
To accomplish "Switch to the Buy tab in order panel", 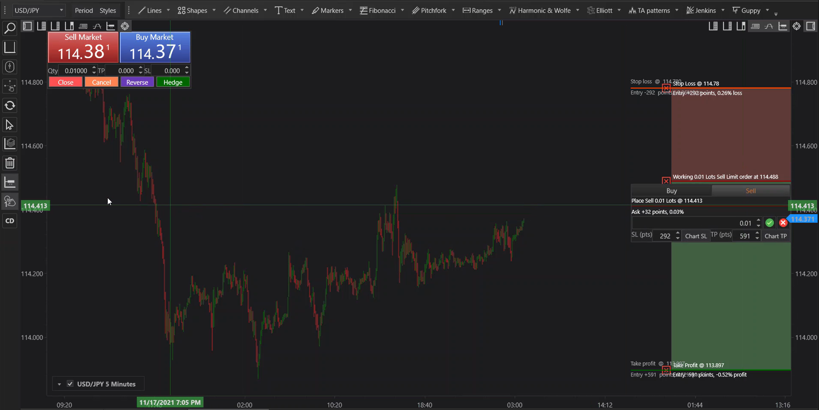I will click(x=671, y=191).
